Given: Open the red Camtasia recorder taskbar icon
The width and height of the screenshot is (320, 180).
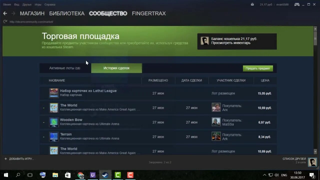Looking at the screenshot, I should pyautogui.click(x=130, y=175).
